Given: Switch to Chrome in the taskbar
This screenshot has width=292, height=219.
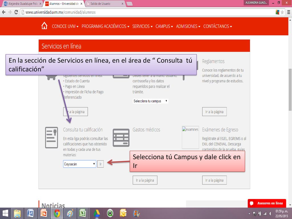Looking at the screenshot, I should tap(57, 213).
